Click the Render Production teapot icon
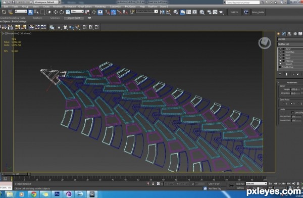Viewport: 303px width, 198px height. click(221, 12)
